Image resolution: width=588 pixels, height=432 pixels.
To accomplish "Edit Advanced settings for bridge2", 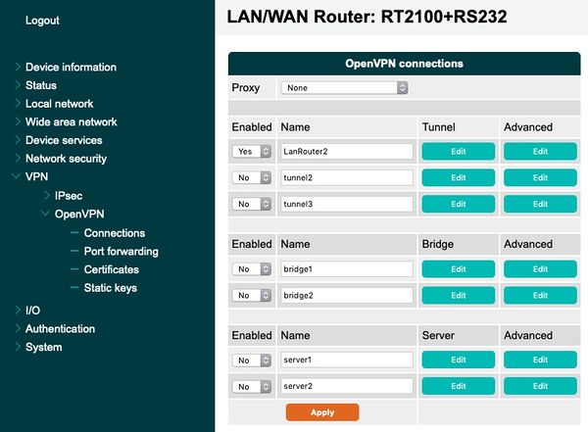I will click(540, 296).
